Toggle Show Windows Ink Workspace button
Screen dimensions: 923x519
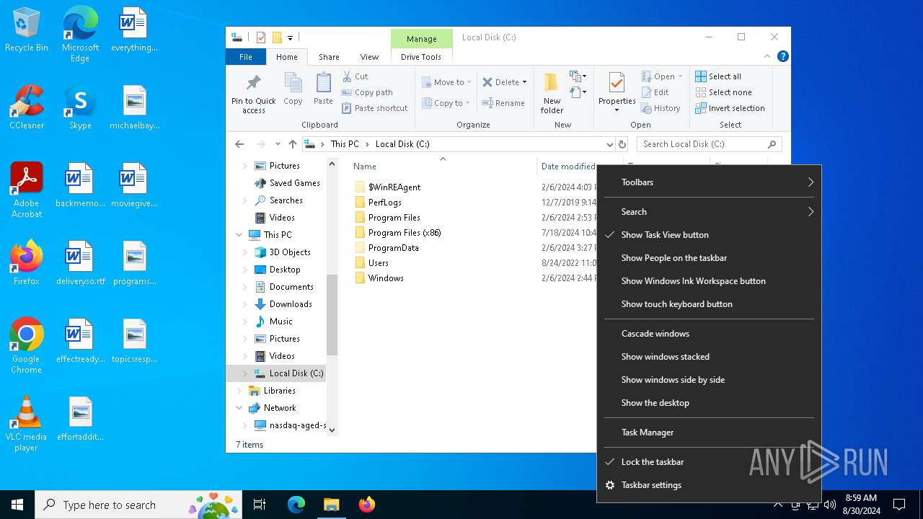(x=709, y=281)
